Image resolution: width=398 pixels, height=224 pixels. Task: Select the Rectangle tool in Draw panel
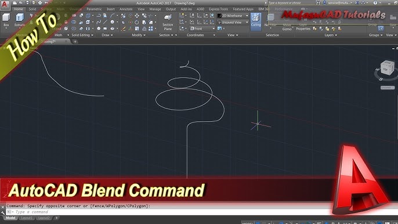click(x=105, y=28)
